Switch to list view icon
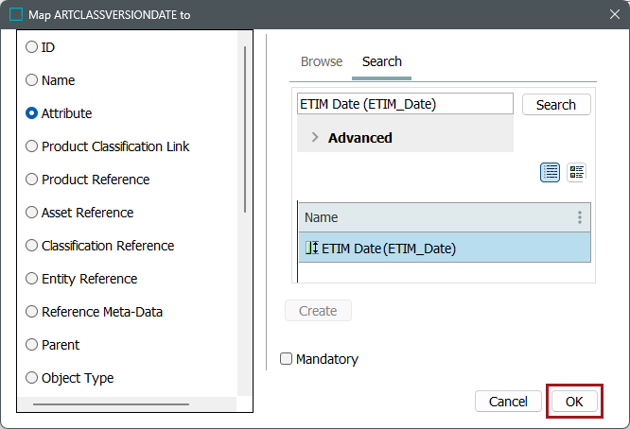 click(551, 172)
